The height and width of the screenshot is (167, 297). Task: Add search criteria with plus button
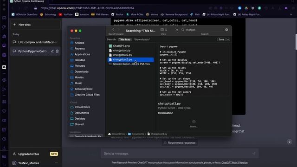point(228,39)
